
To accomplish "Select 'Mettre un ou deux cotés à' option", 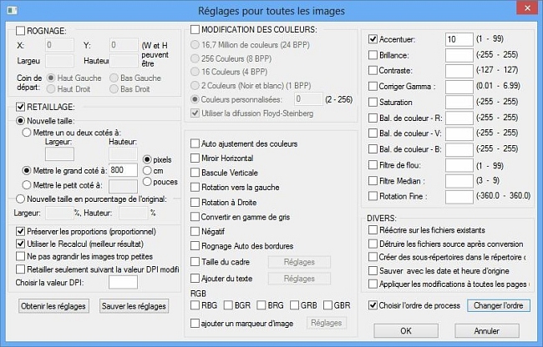I will tap(27, 133).
